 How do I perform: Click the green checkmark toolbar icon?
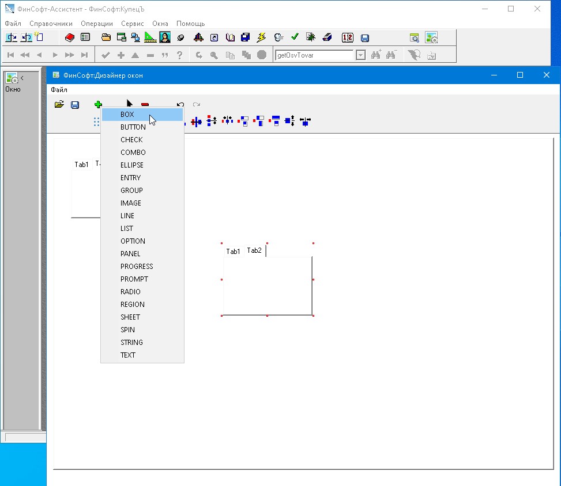[x=295, y=37]
